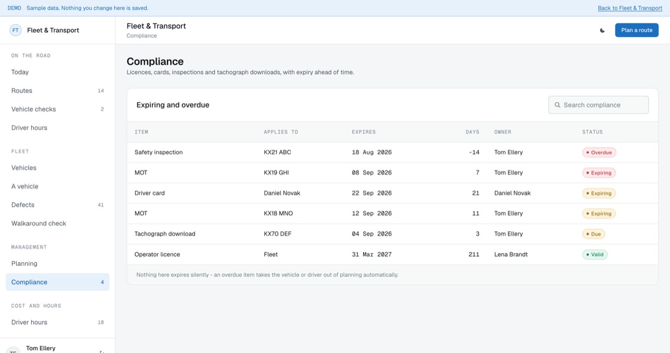Go to Planning under Management
The width and height of the screenshot is (670, 353).
tap(57, 263)
